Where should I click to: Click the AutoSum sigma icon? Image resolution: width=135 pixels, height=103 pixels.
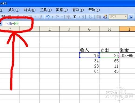point(75,17)
